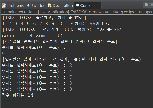Click the terminated Hello launch description
Viewport: 153px width, 108px height.
pos(77,12)
